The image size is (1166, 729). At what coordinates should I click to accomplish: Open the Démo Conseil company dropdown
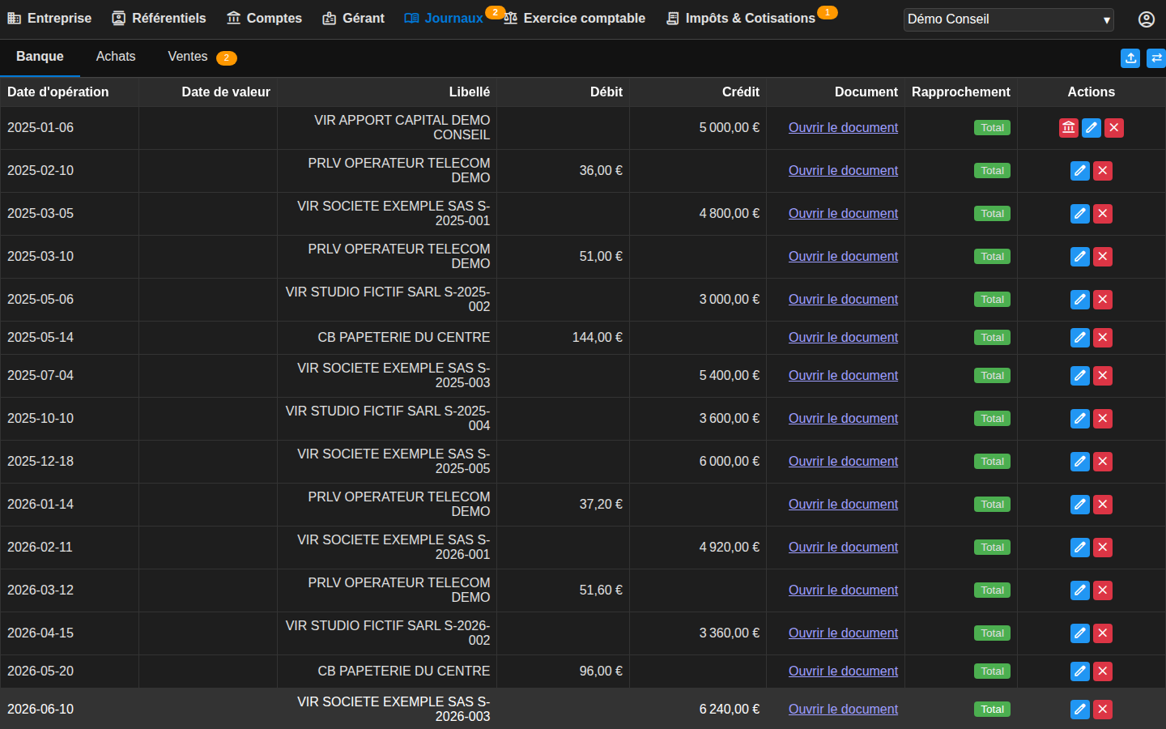click(1009, 19)
